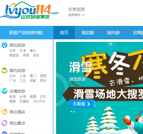Viewport: 143px width, 134px height.
Task: Select 韩国 under 出境旅游
Action: click(x=12, y=101)
